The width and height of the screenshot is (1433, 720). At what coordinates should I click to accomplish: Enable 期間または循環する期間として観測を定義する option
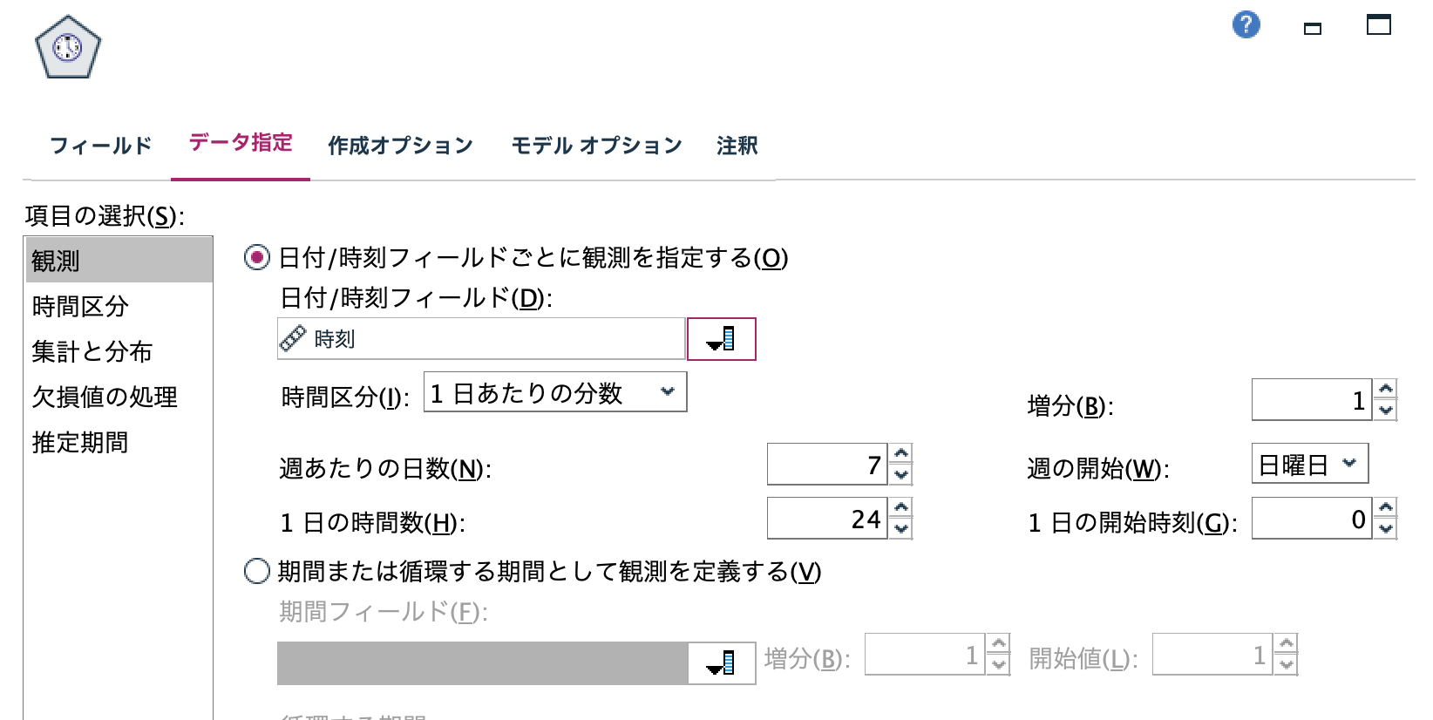(x=256, y=573)
